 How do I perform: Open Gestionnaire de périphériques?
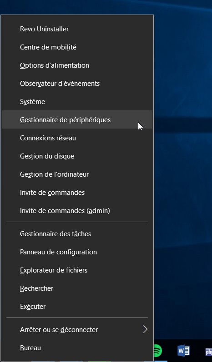tap(77, 119)
